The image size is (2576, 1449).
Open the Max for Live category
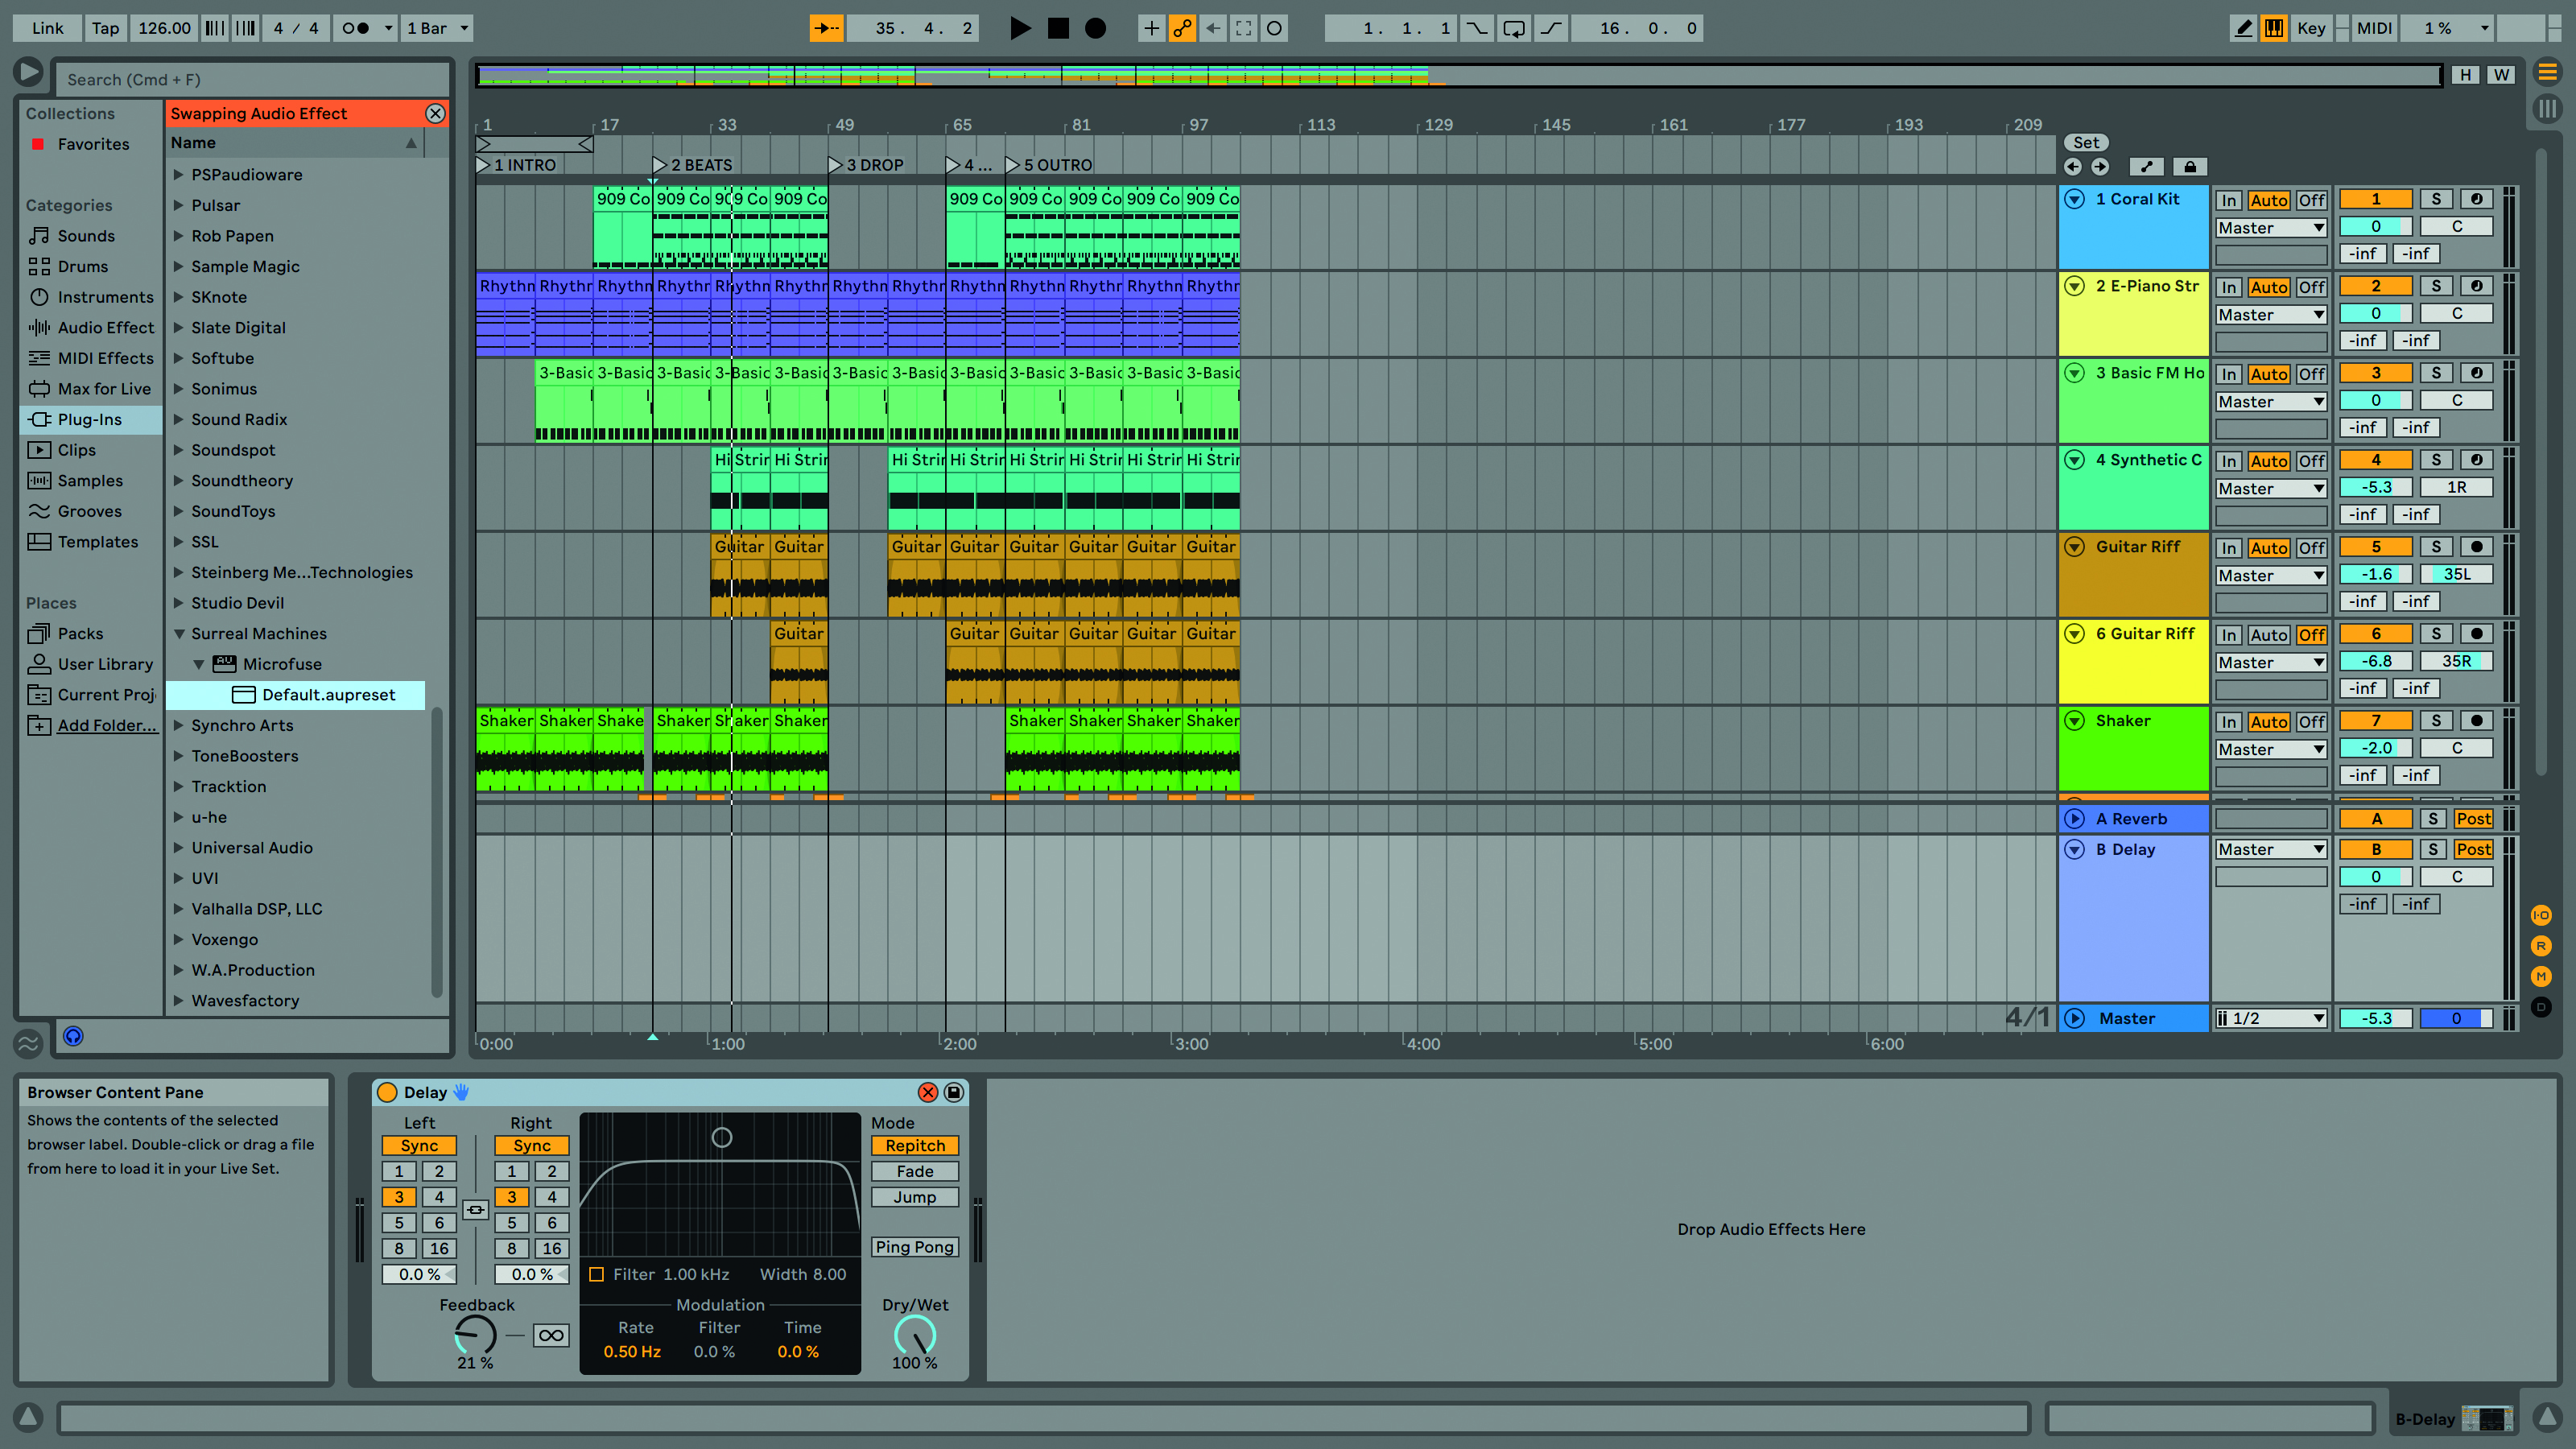[91, 388]
